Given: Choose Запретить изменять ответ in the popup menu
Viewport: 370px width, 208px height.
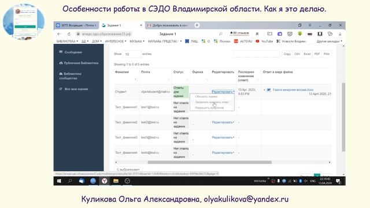Looking at the screenshot, I should tap(212, 102).
